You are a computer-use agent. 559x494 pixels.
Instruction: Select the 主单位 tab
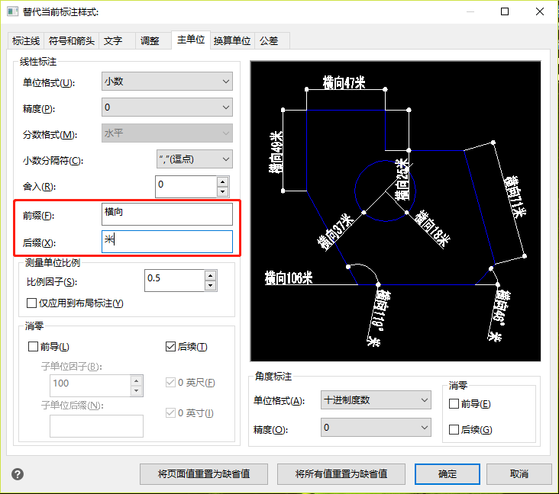(191, 40)
